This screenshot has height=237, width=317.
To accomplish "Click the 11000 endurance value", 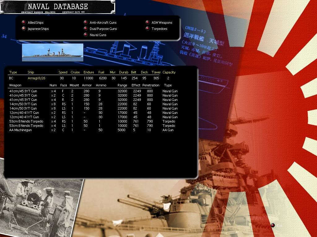I will 88,78.
